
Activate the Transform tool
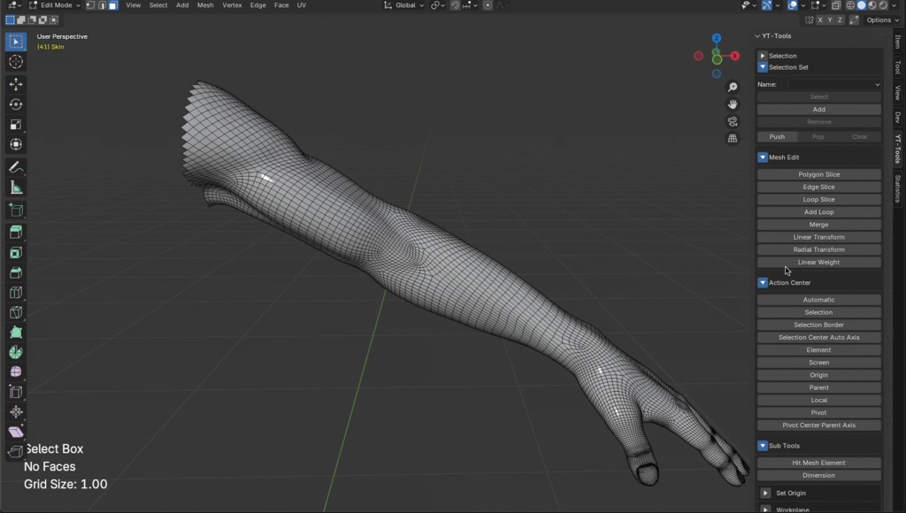[15, 144]
